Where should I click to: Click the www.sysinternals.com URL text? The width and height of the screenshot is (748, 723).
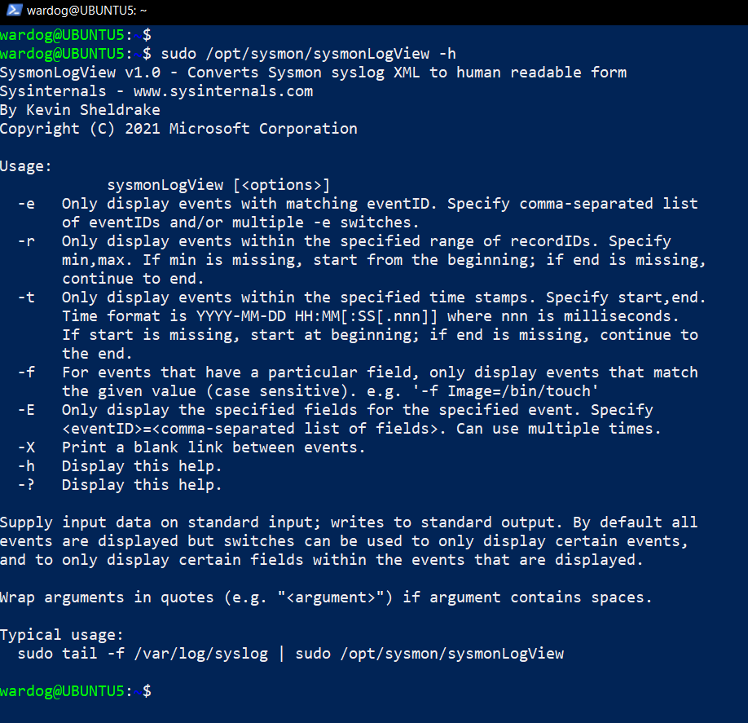(223, 91)
